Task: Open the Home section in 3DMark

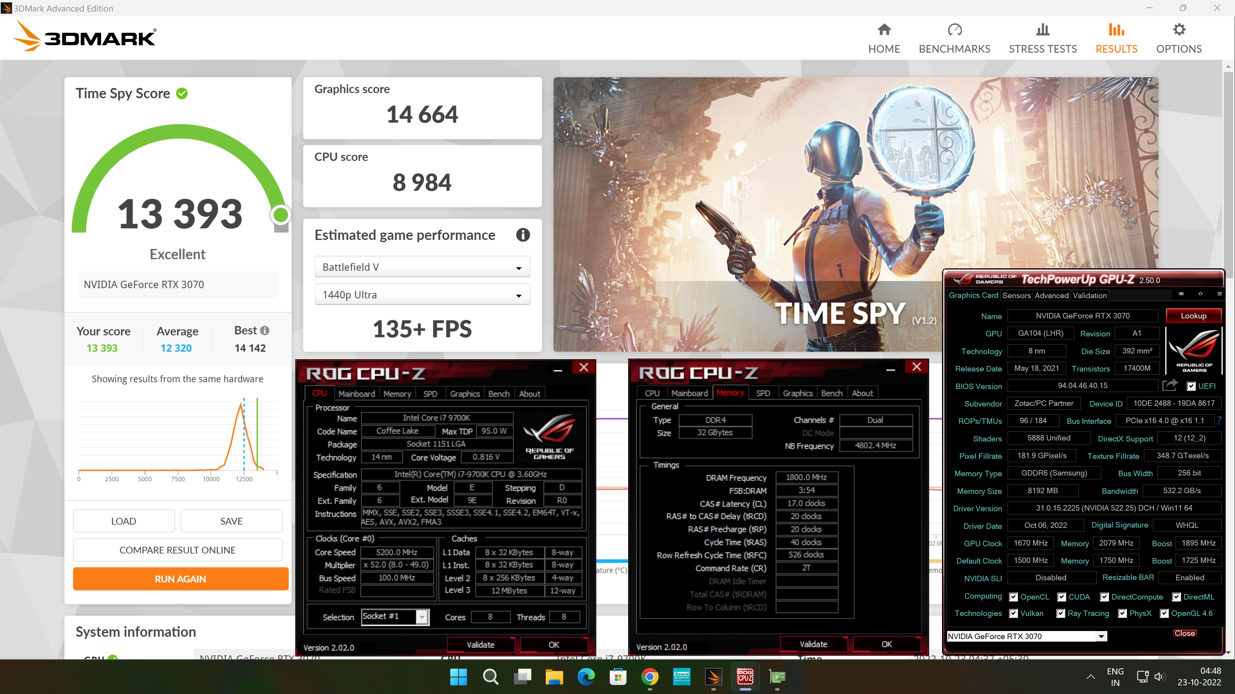Action: 884,38
